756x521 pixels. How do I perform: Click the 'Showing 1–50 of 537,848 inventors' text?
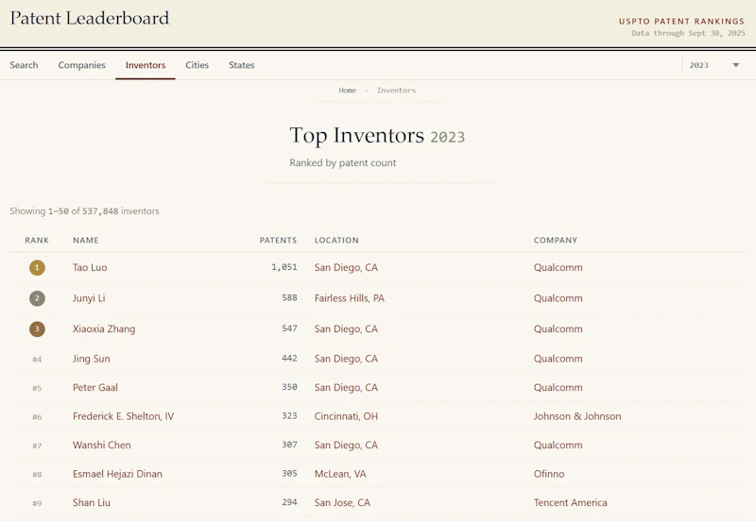(x=84, y=211)
